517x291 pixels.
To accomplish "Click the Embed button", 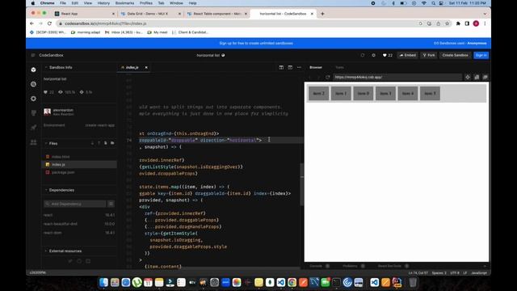I will tap(407, 55).
